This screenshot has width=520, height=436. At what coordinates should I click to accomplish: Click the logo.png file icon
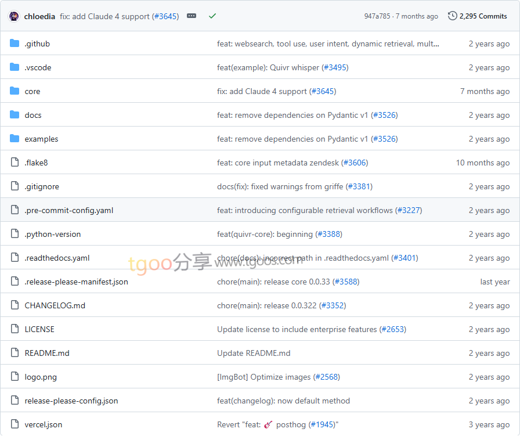(x=15, y=377)
